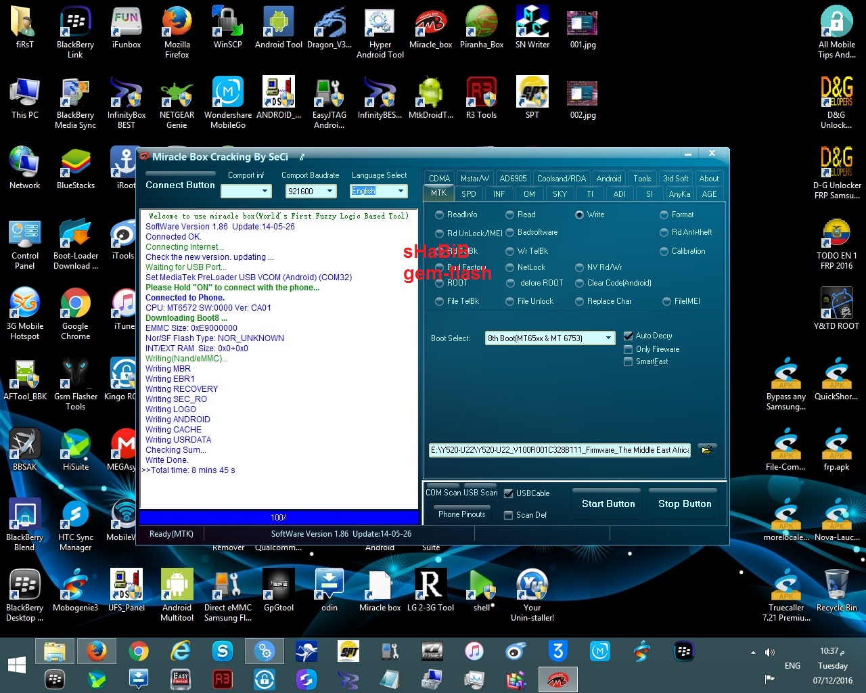This screenshot has height=693, width=866.
Task: Launch iFunbox from the desktop
Action: pos(127,28)
